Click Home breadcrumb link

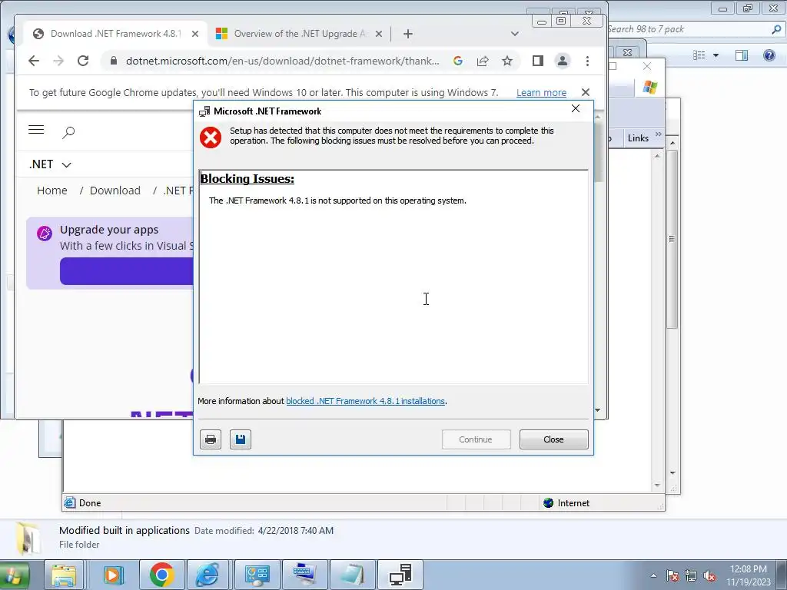pyautogui.click(x=52, y=191)
